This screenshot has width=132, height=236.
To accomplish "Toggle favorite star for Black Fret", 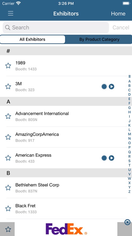I will point(8,208).
